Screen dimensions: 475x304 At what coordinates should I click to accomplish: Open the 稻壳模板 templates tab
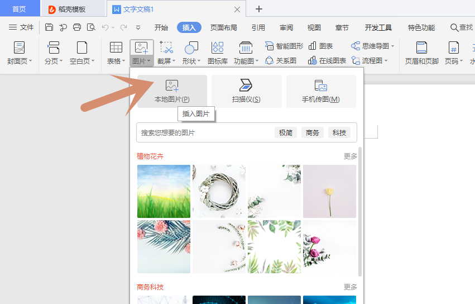(73, 9)
